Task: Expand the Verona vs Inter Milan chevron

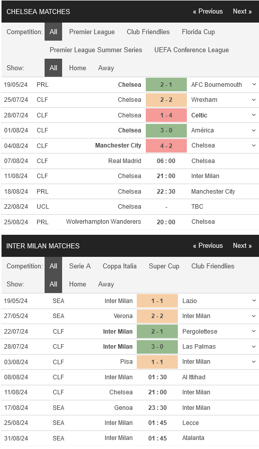Action: pyautogui.click(x=254, y=316)
